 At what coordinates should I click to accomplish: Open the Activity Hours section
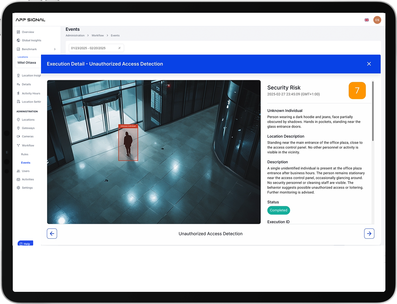19,93
